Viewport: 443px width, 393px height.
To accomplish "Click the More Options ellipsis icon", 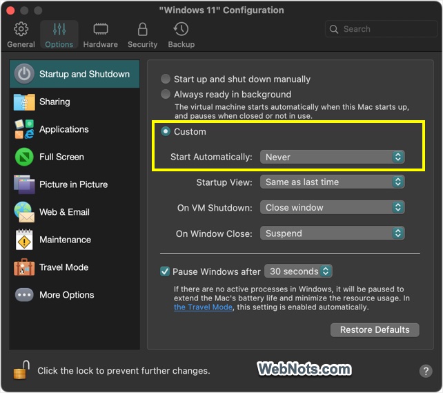I will pyautogui.click(x=24, y=295).
